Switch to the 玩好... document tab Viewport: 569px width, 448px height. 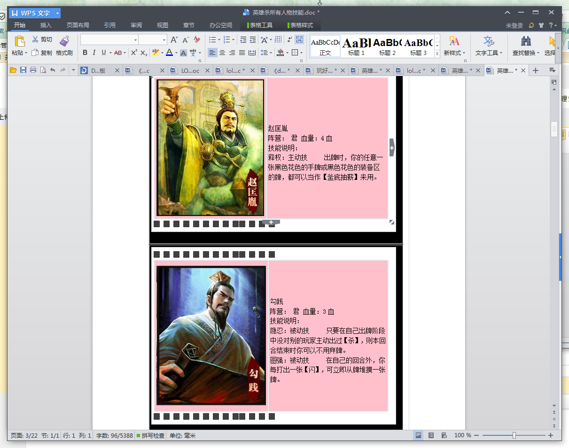(327, 70)
